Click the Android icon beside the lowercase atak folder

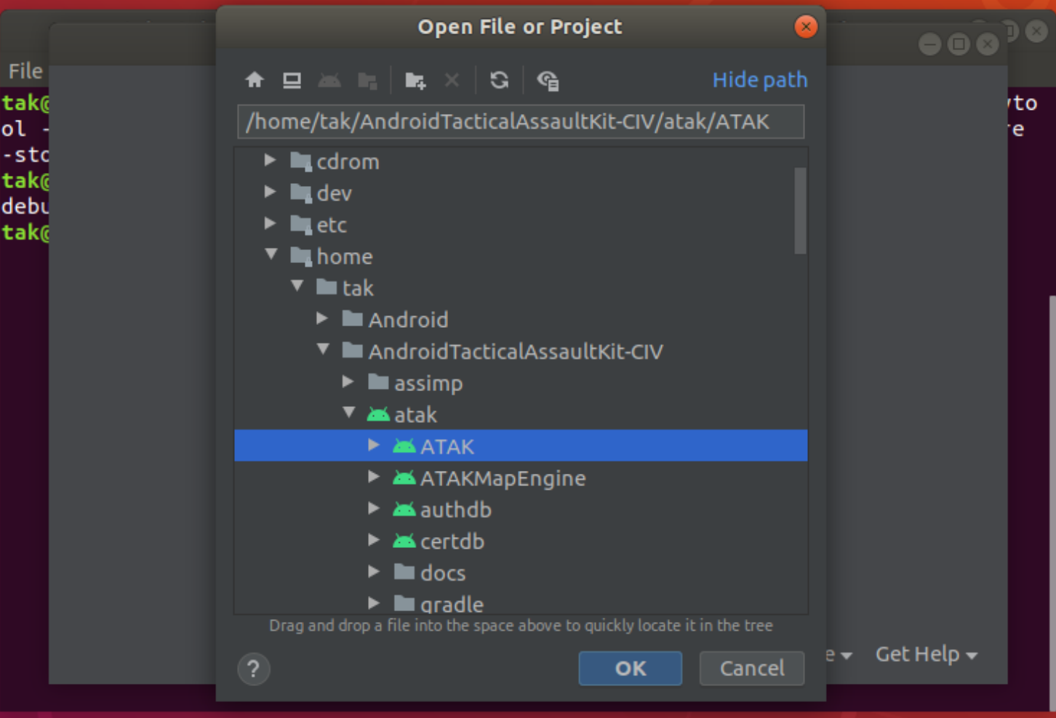378,414
